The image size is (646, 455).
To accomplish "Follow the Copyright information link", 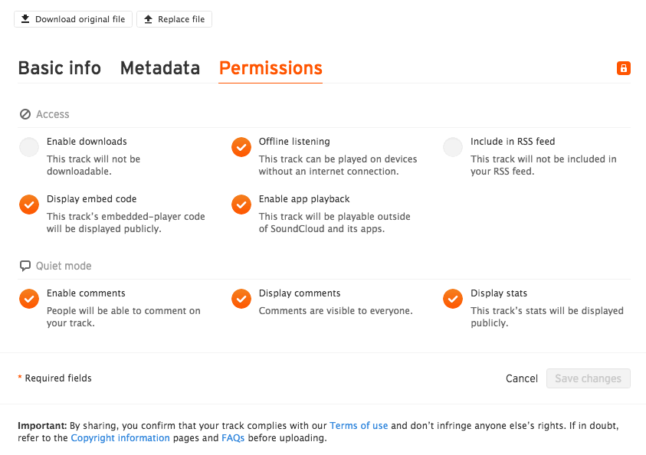I will tap(120, 438).
